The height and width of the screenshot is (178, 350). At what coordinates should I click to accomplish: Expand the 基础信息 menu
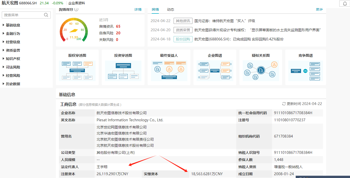[x=13, y=25]
